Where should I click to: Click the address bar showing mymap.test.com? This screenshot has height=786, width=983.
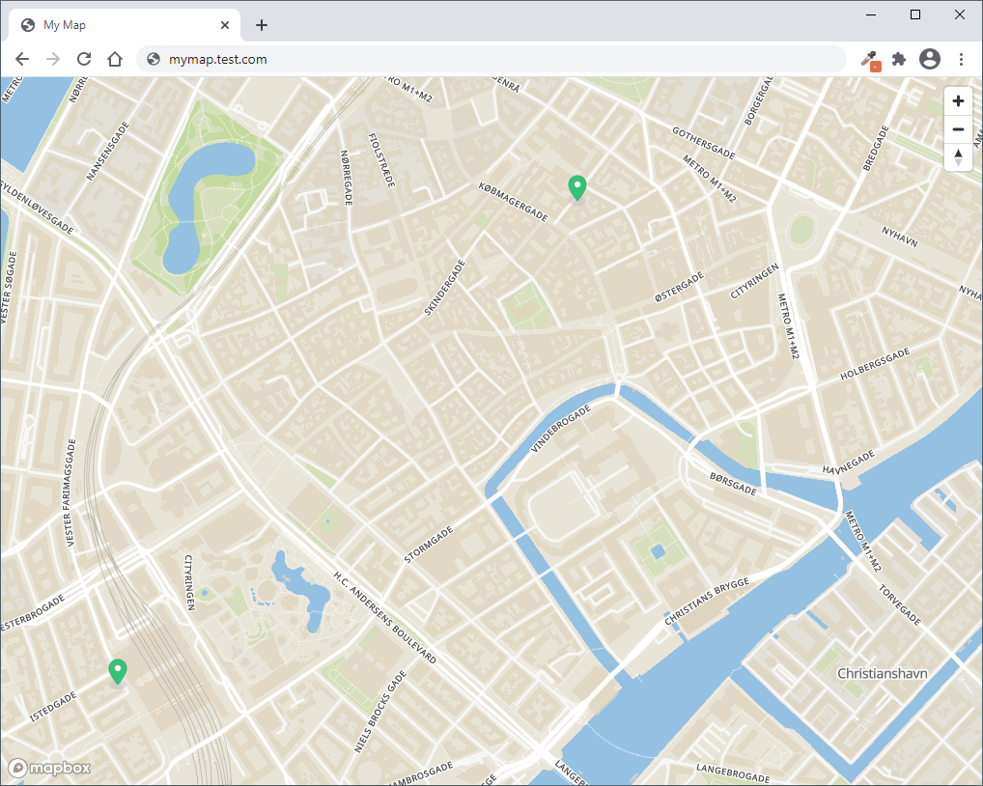[386, 59]
